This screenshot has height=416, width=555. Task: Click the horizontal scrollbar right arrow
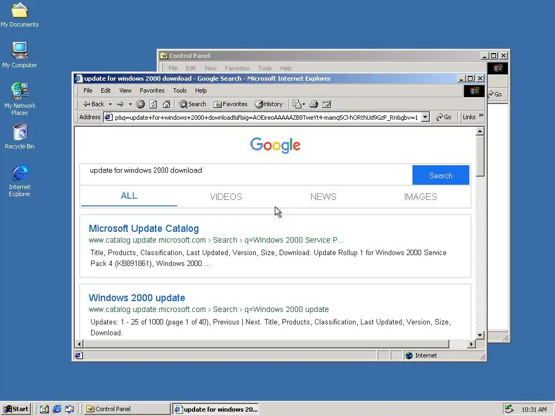click(x=471, y=344)
